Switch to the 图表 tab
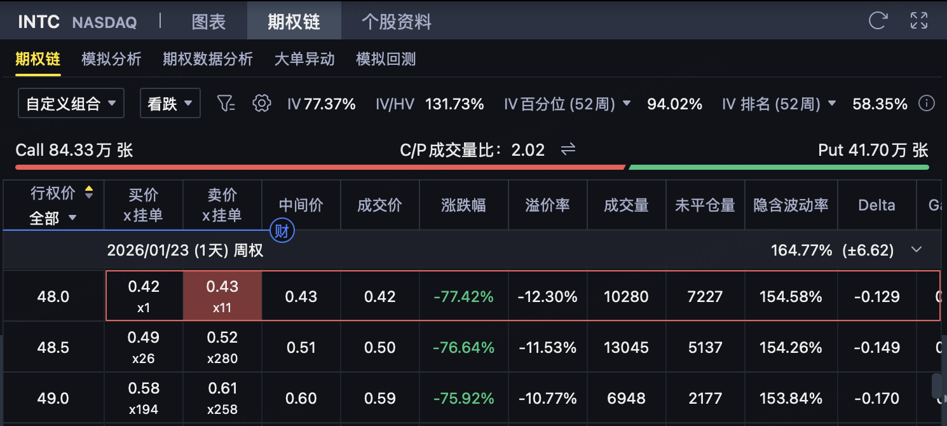This screenshot has height=426, width=947. pos(208,22)
